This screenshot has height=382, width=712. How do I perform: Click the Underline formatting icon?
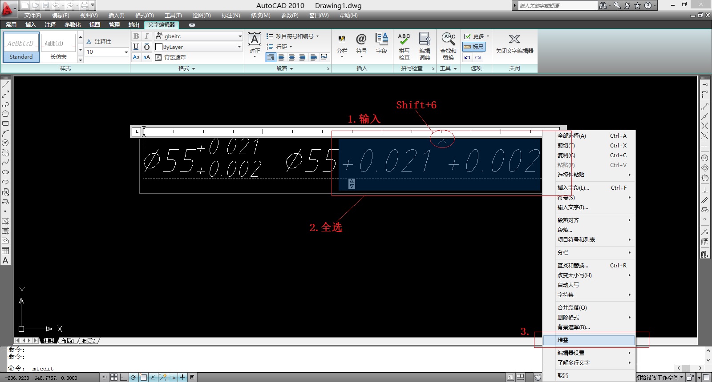136,47
